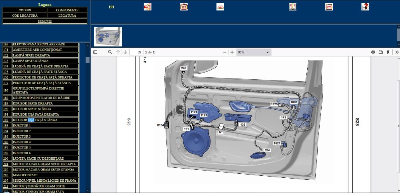400x193 pixels.
Task: Select MOTOR MACARA GEAM SPATE STÂNGA
Action: tap(46, 169)
